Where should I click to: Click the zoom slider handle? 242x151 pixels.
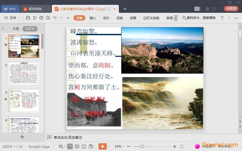coord(142,146)
